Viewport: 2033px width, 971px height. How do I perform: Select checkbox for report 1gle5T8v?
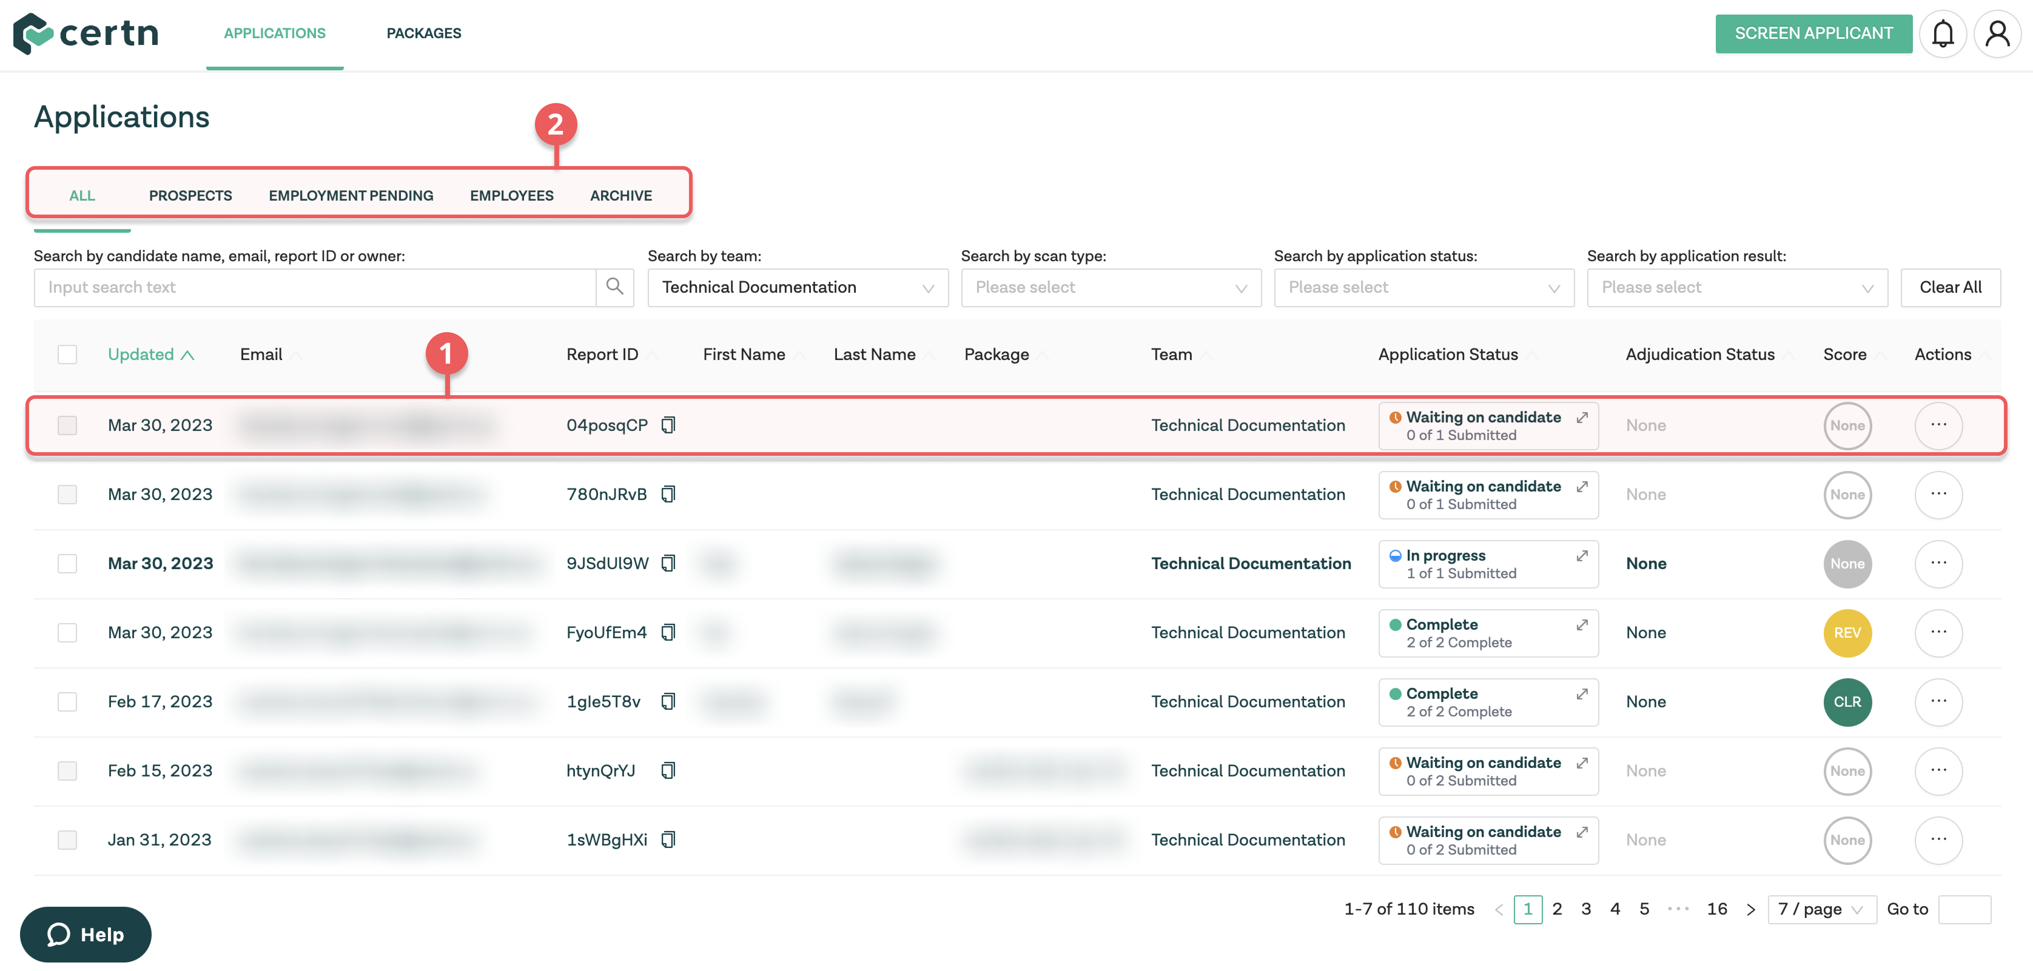(x=67, y=701)
